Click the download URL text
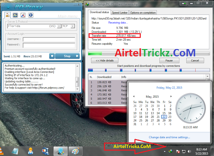This screenshot has height=156, width=214. coord(149,18)
